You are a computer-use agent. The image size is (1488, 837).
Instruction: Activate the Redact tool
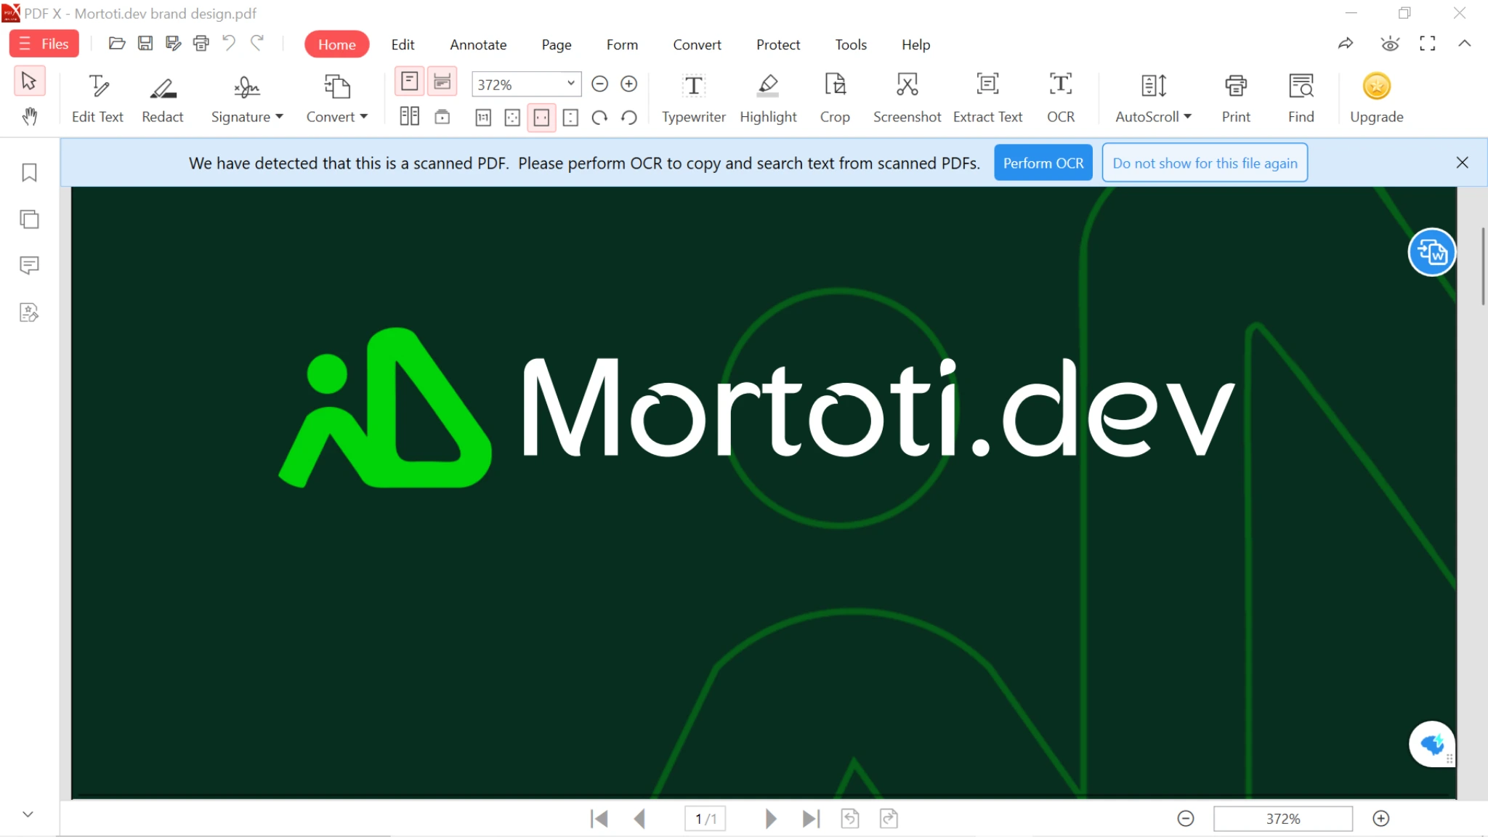pyautogui.click(x=163, y=99)
